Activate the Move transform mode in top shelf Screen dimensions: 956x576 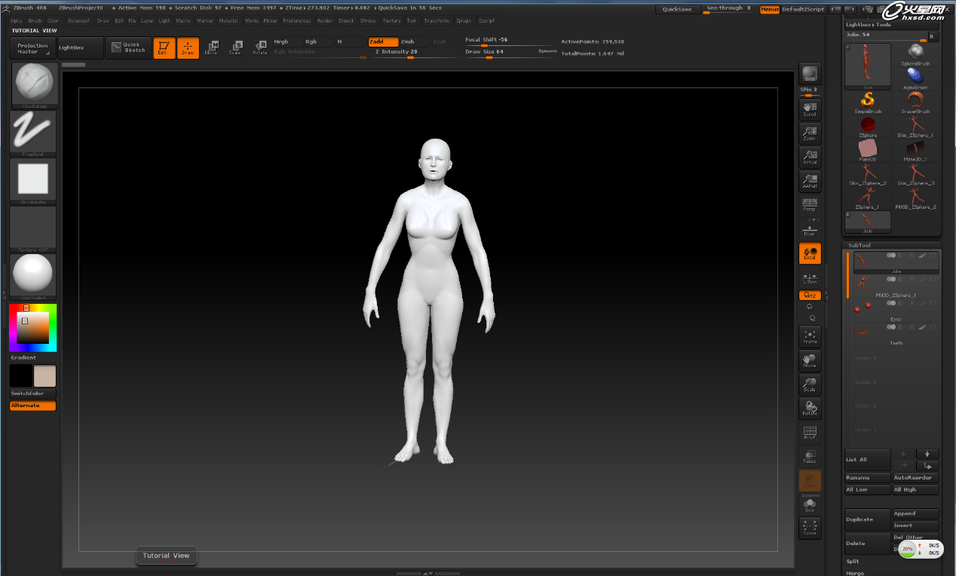(211, 48)
